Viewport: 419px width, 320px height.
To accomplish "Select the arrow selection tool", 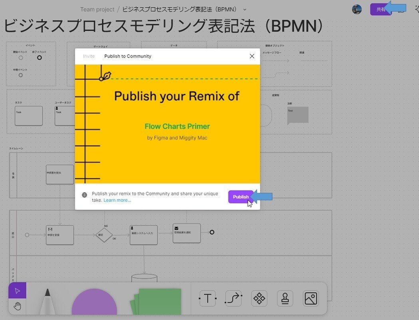I will pos(17,291).
